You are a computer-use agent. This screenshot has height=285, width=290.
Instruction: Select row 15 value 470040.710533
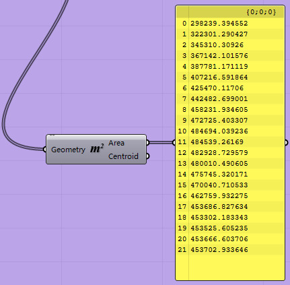219,185
